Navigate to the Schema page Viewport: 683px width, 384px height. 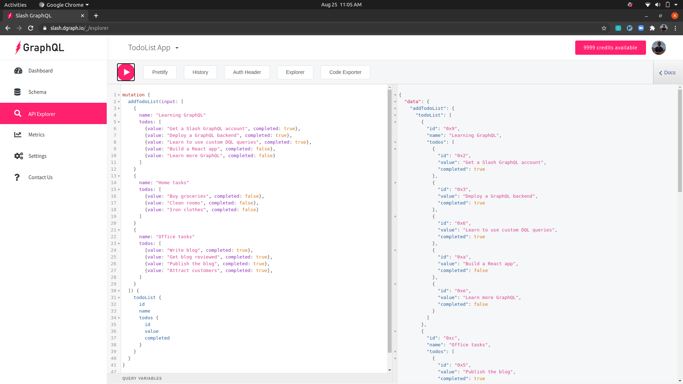[x=53, y=92]
